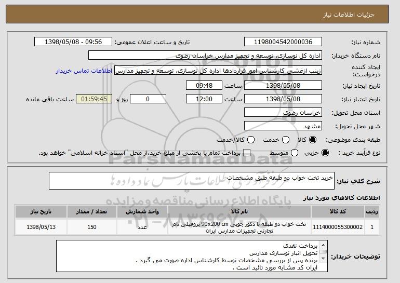Click the نام کالا column header
Screen dimensions: 400x283
[x=239, y=212]
